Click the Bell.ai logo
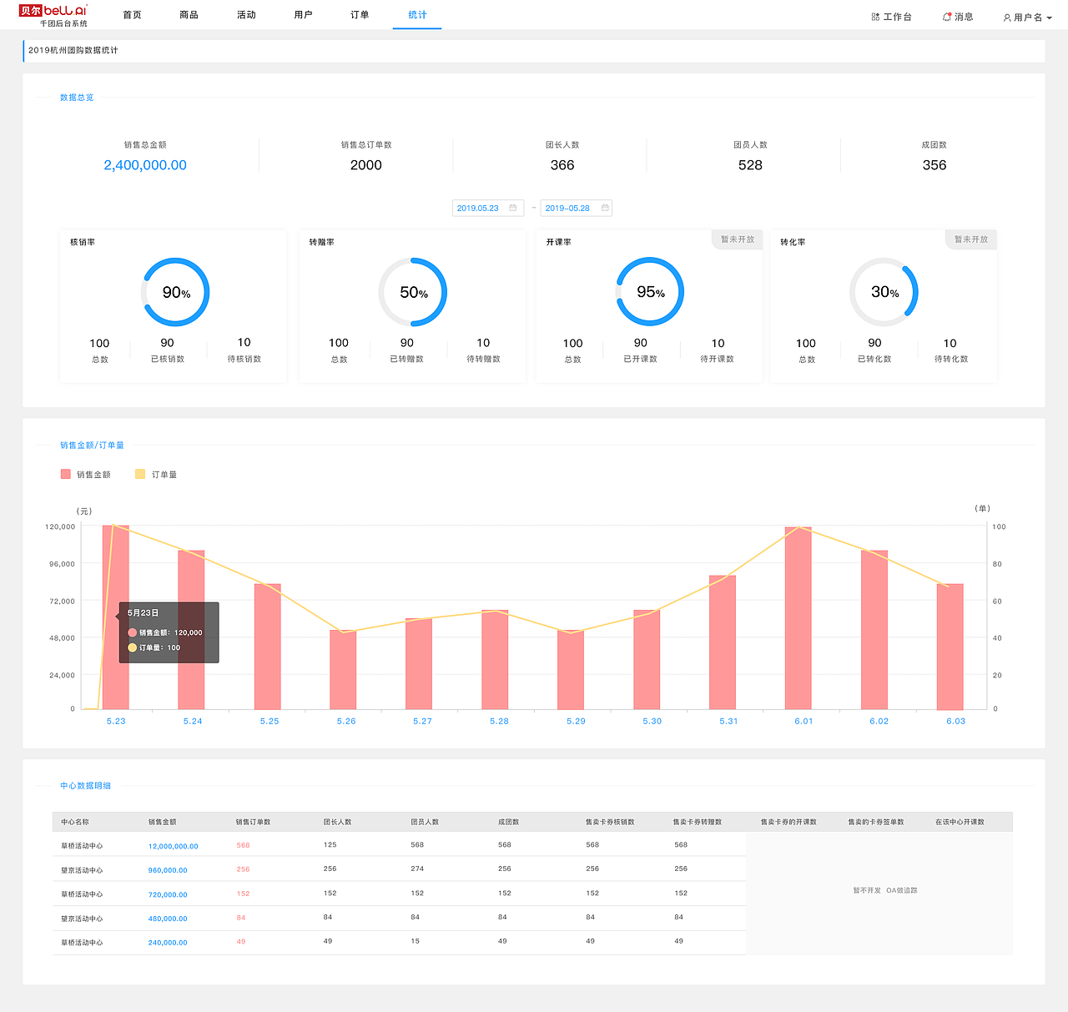The image size is (1068, 1012). pos(53,11)
